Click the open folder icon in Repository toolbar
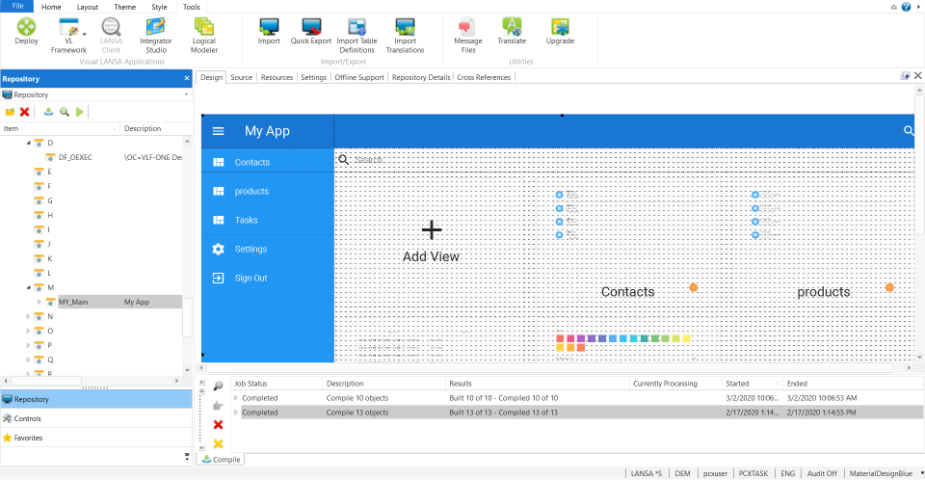The width and height of the screenshot is (925, 480). pyautogui.click(x=10, y=112)
